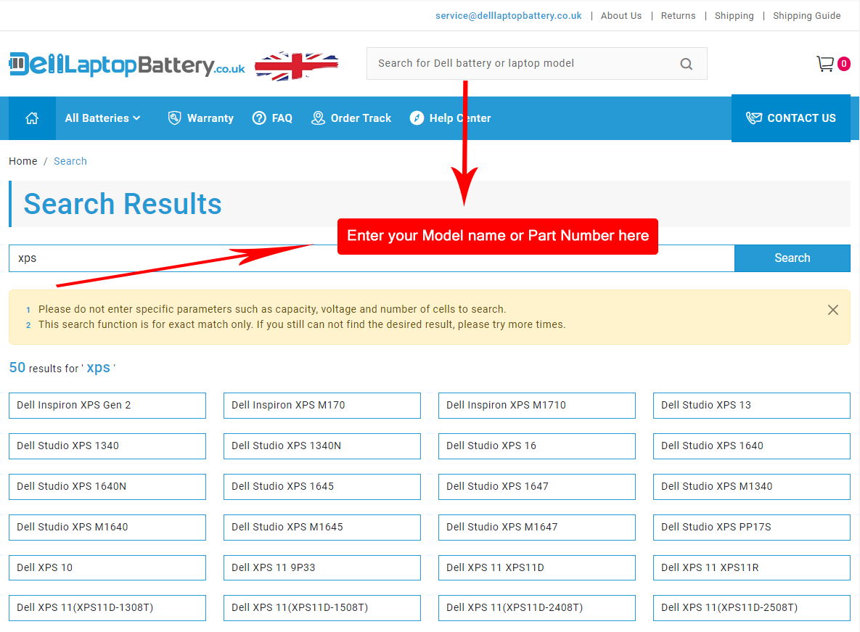The height and width of the screenshot is (632, 860).
Task: Select Dell Studio XPS 16 result
Action: (537, 446)
